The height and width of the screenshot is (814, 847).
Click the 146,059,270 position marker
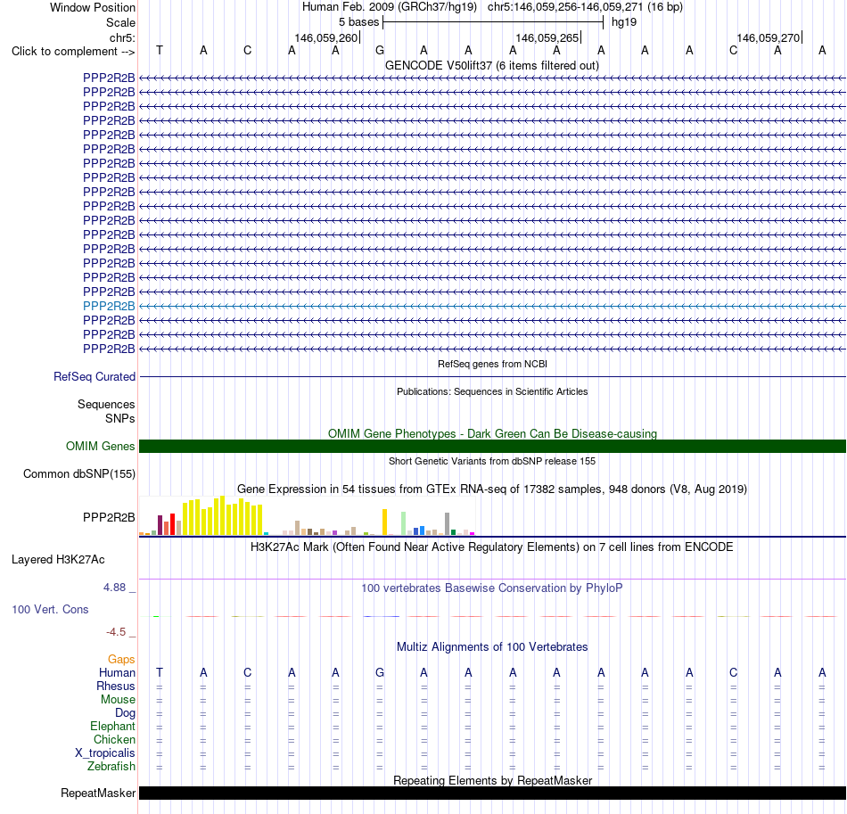click(769, 37)
